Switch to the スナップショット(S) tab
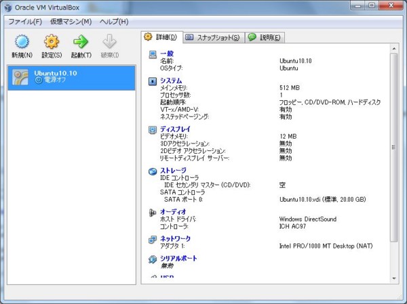This screenshot has height=304, width=407. [x=214, y=38]
